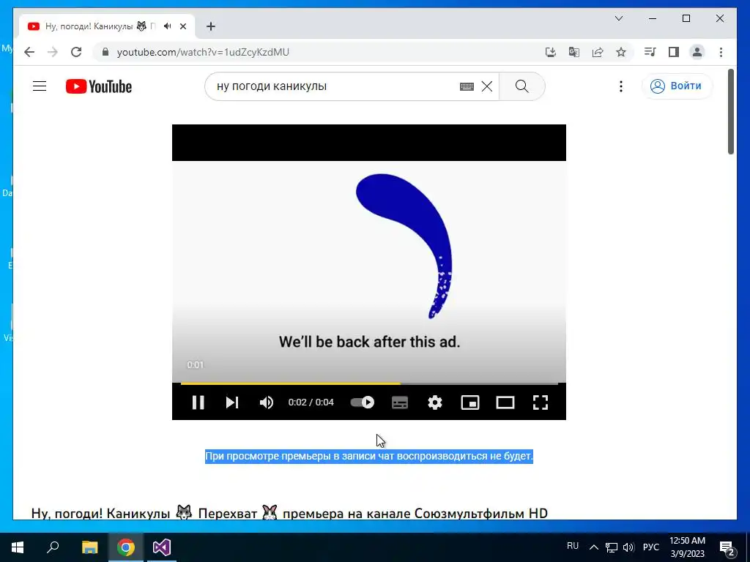This screenshot has width=750, height=562.
Task: Seek on the yellow ad progress bar
Action: tap(369, 383)
